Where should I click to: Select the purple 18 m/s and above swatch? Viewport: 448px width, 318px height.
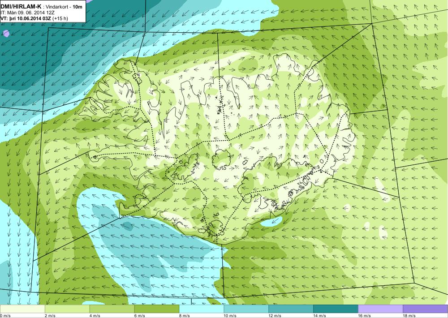pyautogui.click(x=426, y=309)
